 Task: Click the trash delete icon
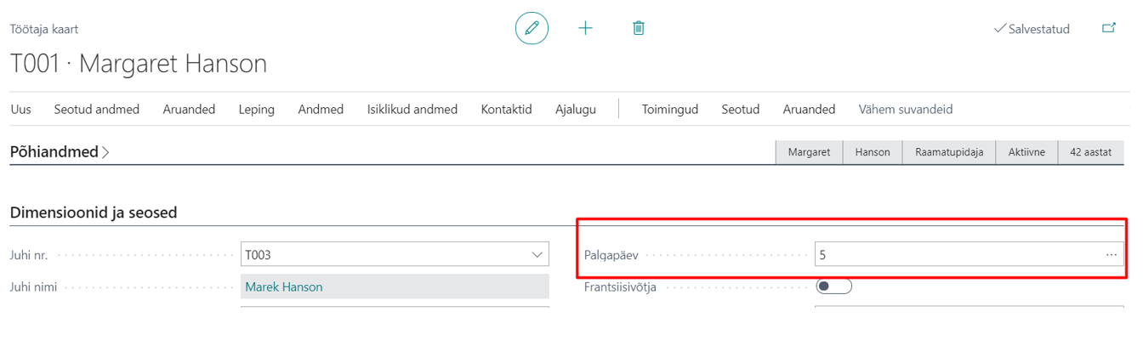click(x=639, y=28)
